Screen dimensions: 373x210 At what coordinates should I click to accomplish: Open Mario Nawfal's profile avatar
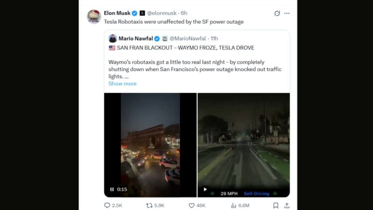113,38
